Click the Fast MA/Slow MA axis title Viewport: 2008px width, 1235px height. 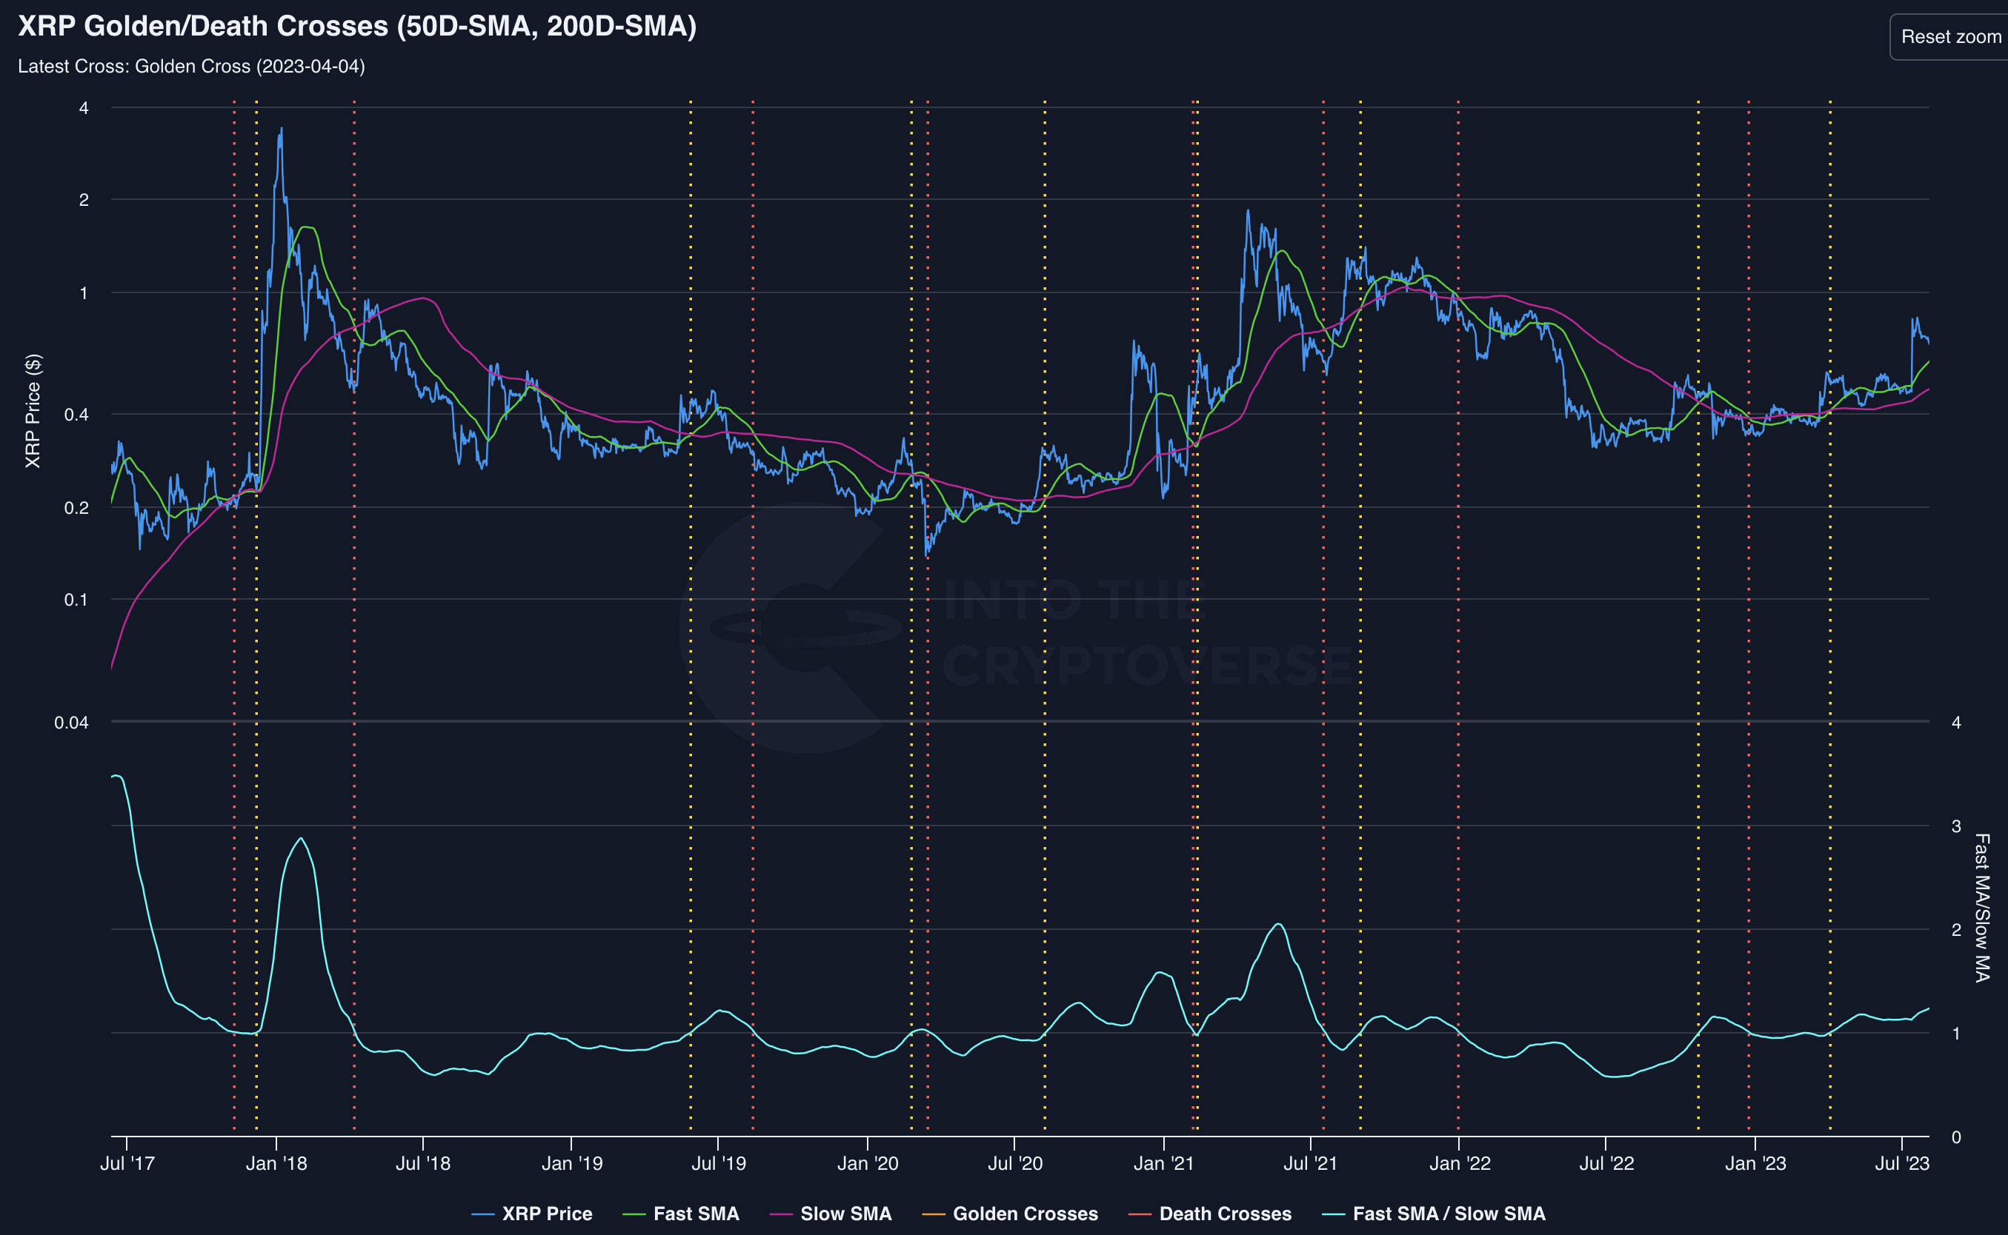pos(1981,907)
